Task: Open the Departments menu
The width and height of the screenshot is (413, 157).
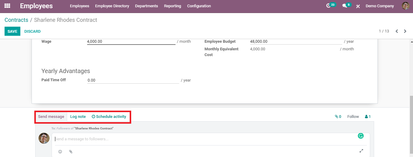Action: [x=146, y=6]
